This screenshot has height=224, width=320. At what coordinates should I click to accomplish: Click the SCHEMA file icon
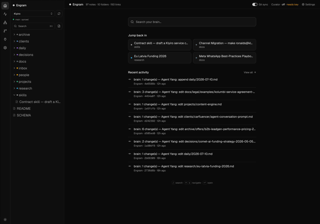click(14, 115)
